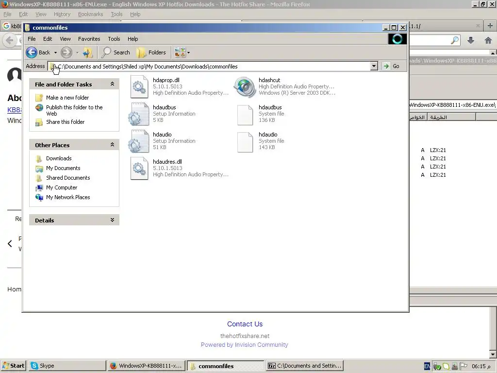Switch to the 7-Zip taskbar window

[x=305, y=366]
